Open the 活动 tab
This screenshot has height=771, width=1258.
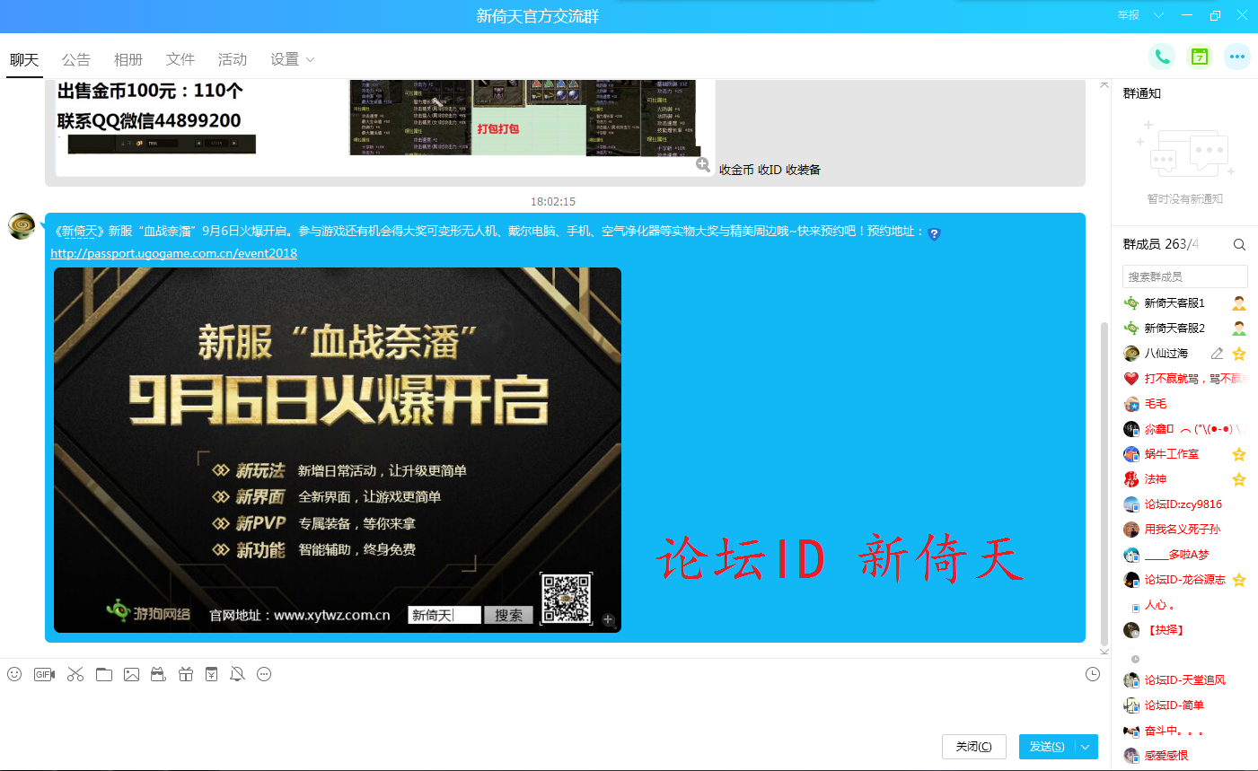click(x=233, y=60)
